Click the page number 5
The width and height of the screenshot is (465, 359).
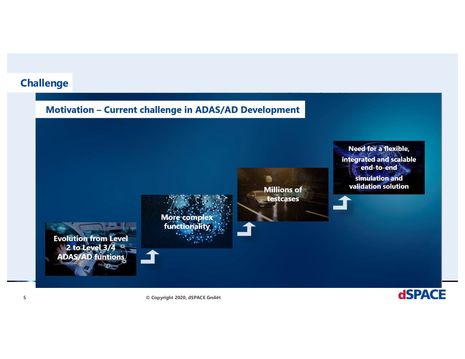tap(25, 297)
